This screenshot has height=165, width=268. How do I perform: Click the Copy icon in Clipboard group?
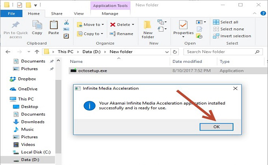point(37,25)
